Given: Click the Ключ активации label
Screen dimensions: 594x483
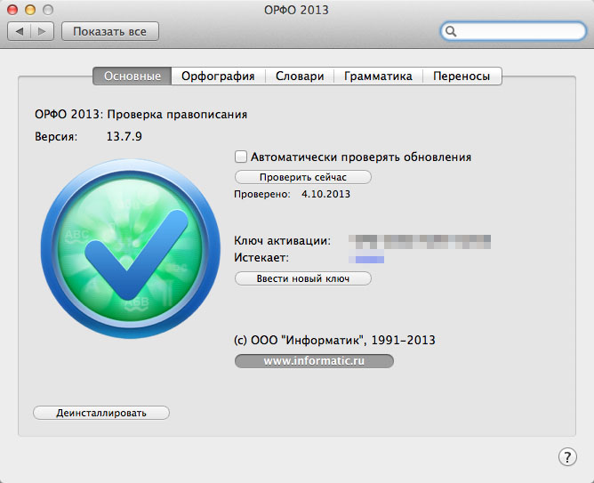Looking at the screenshot, I should (282, 241).
